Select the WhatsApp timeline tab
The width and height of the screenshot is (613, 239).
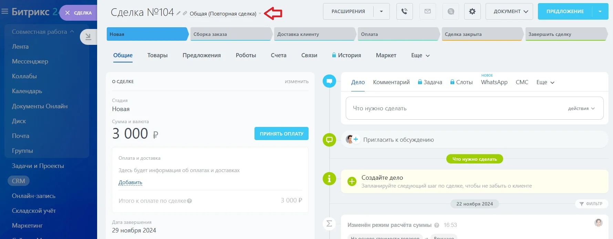point(494,82)
